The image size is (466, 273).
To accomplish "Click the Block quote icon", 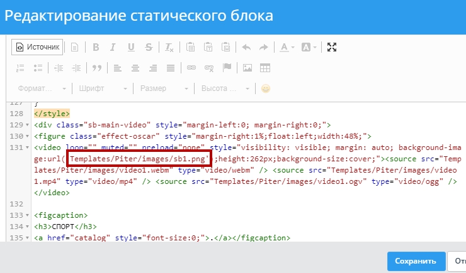I will (96, 68).
